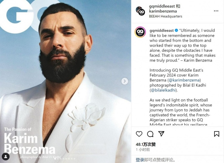Open BEEAH Headquarters location
This screenshot has width=224, height=163.
(x=165, y=16)
